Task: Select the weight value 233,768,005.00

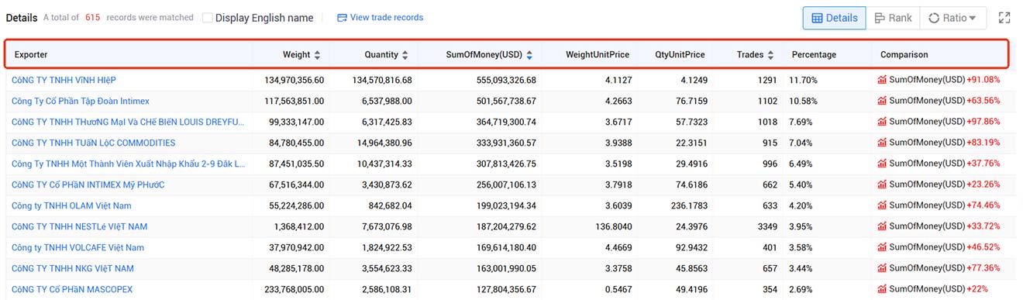Action: [x=294, y=289]
